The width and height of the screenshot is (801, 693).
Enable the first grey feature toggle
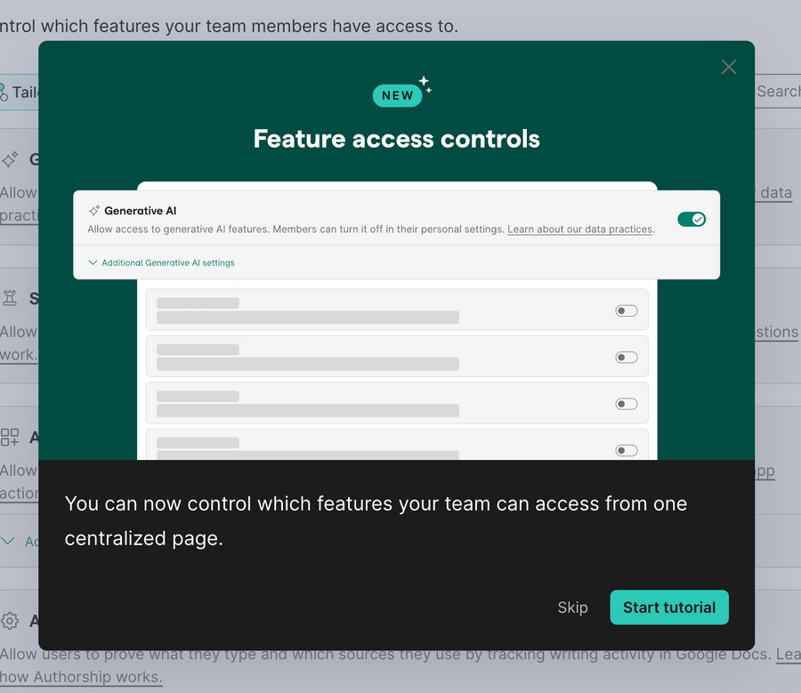click(x=626, y=310)
